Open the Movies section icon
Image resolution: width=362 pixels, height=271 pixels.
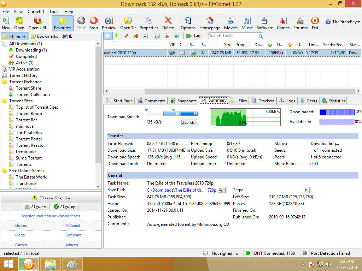click(230, 23)
